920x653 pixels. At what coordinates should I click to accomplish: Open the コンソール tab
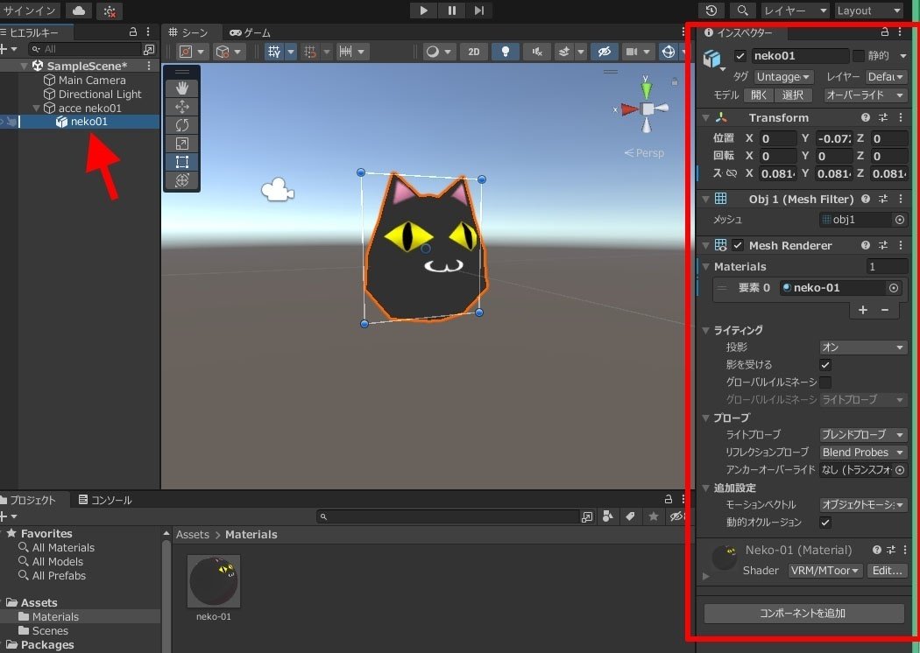click(x=106, y=500)
